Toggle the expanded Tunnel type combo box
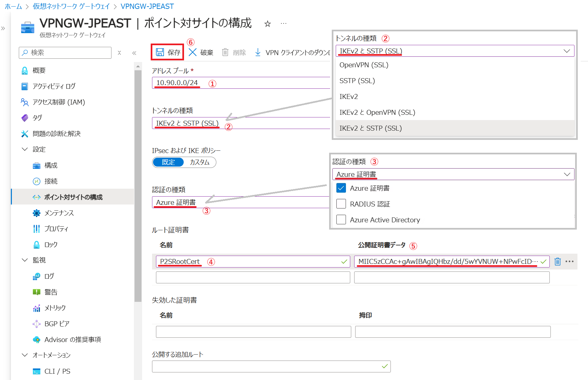The image size is (588, 380). pos(455,51)
